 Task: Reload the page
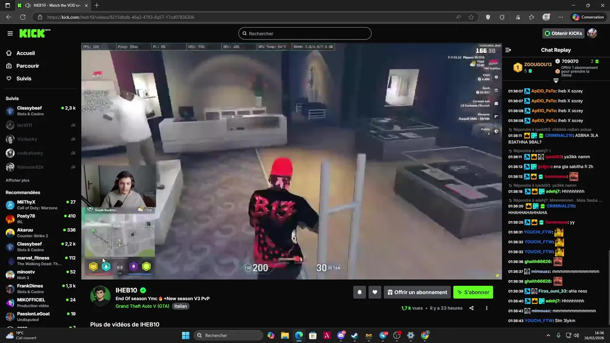tap(23, 17)
